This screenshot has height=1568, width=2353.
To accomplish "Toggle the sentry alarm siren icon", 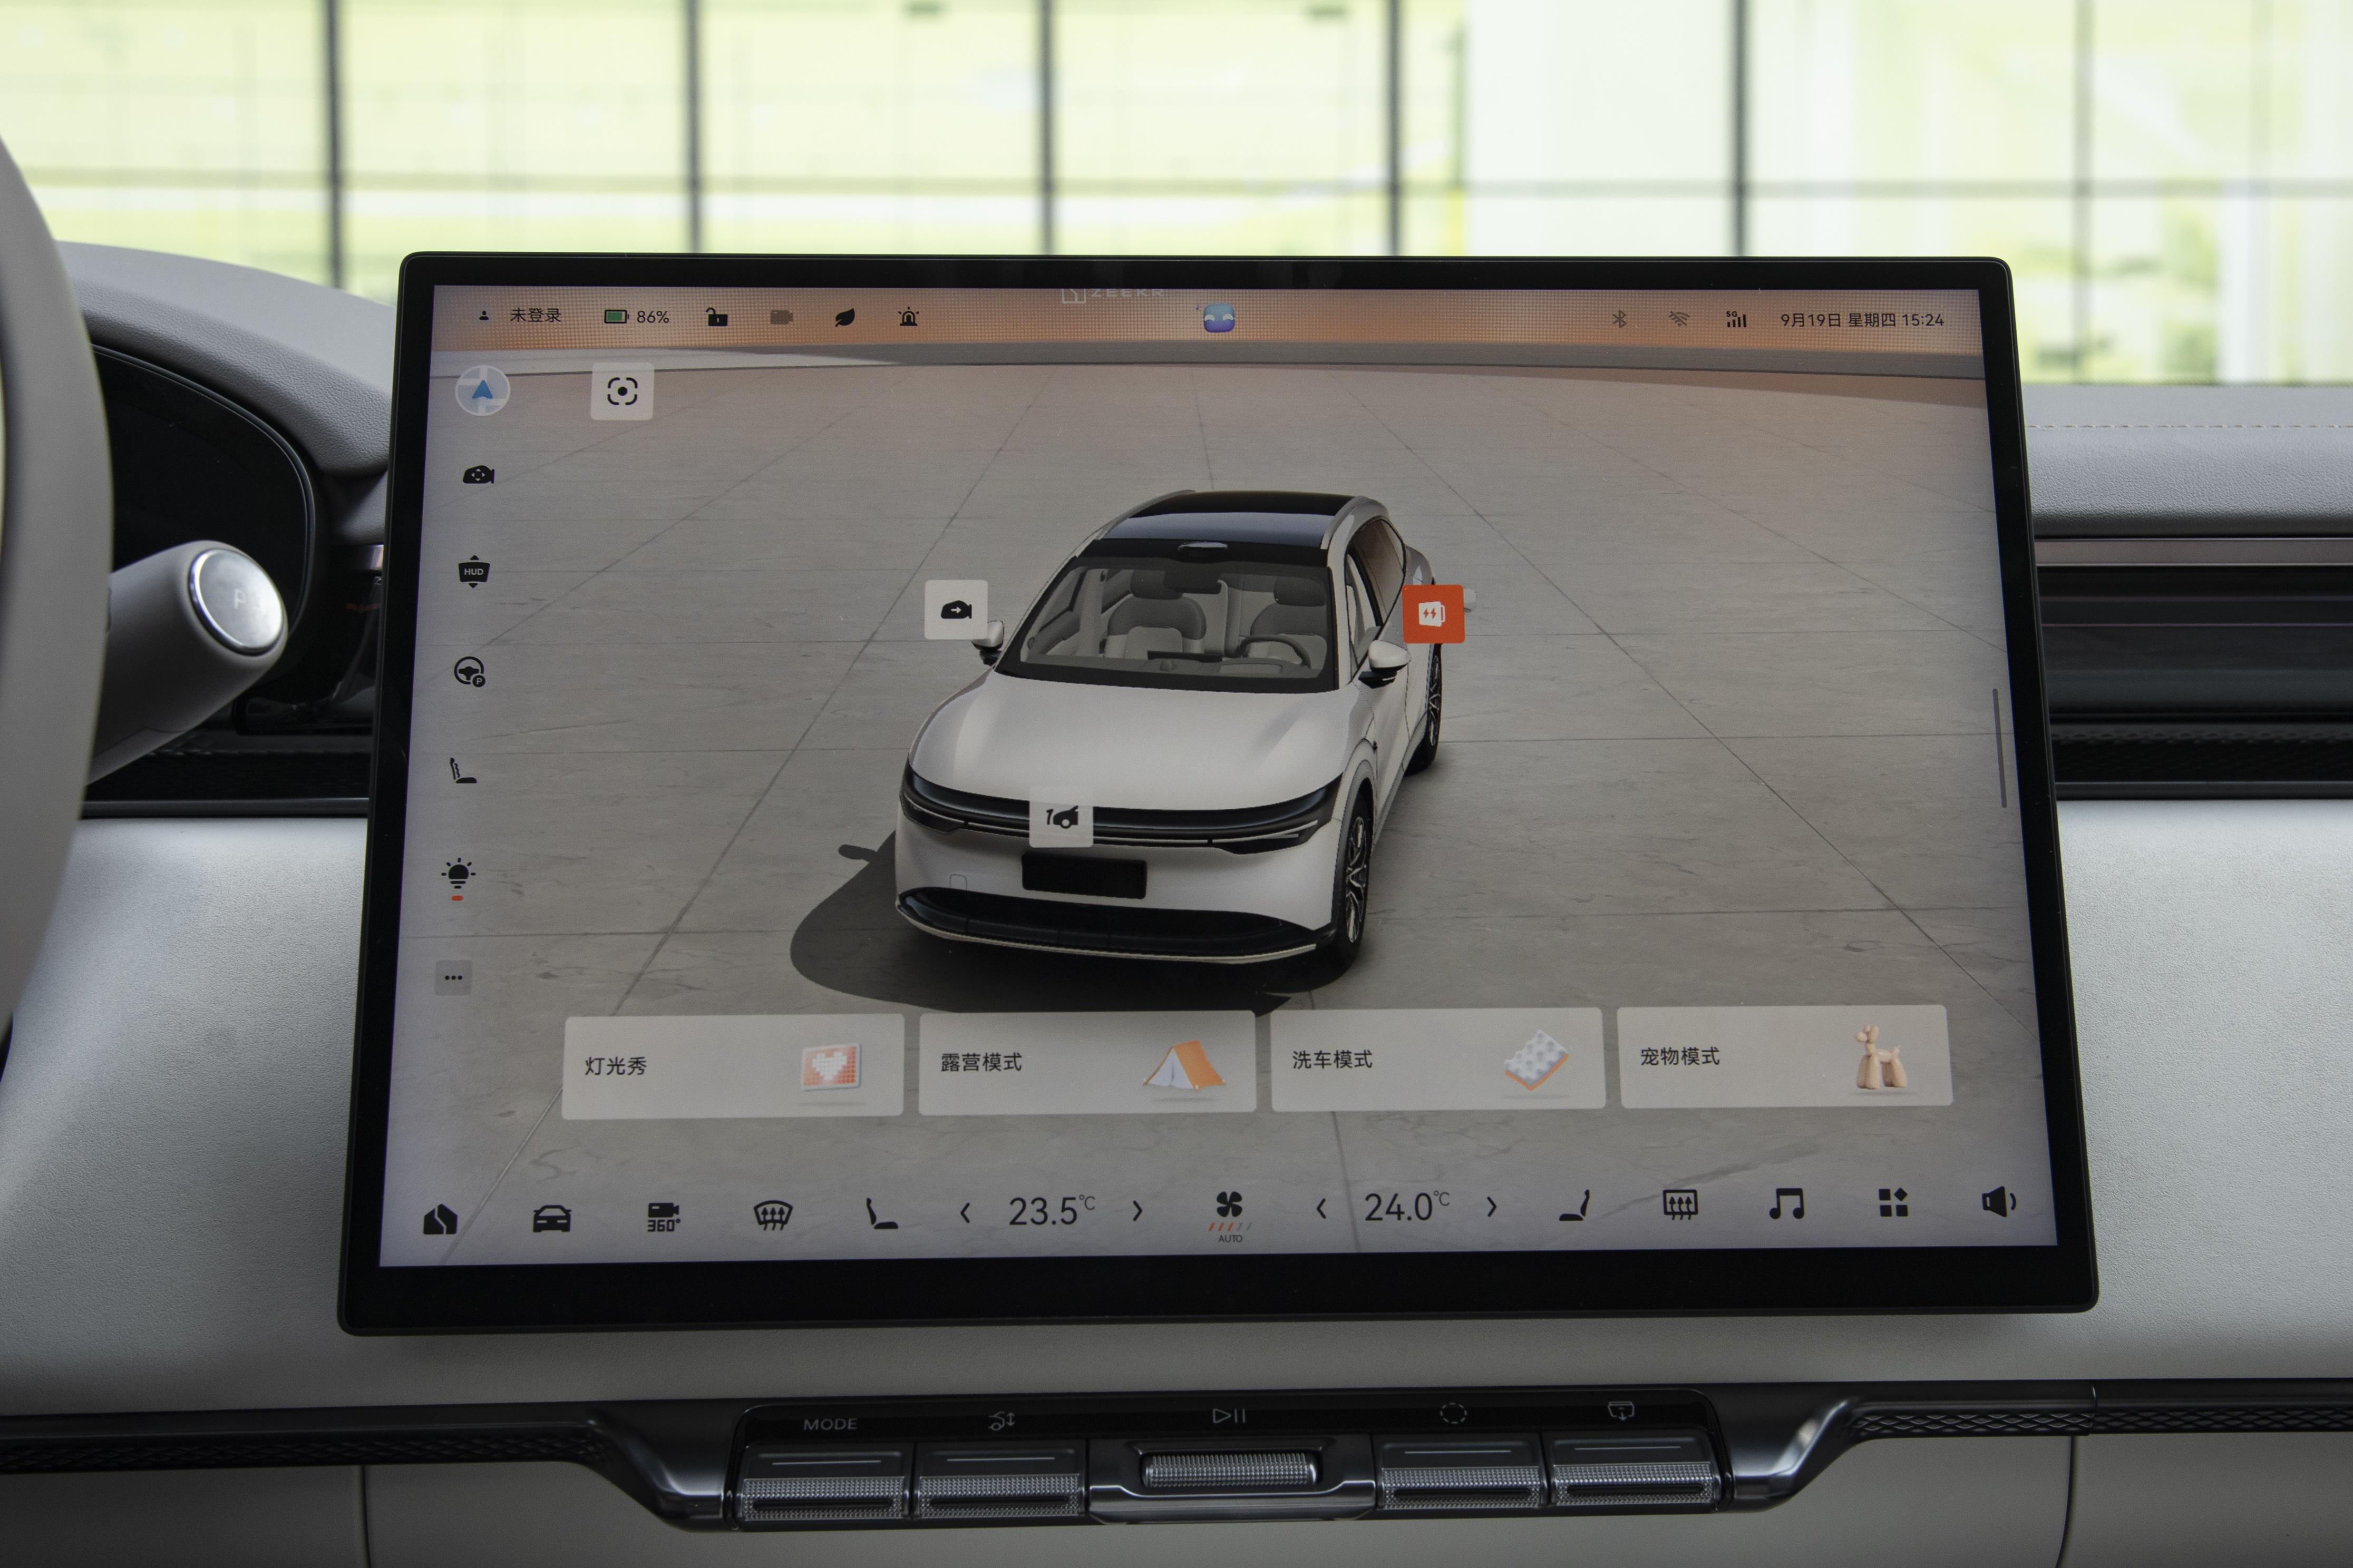I will pyautogui.click(x=908, y=318).
